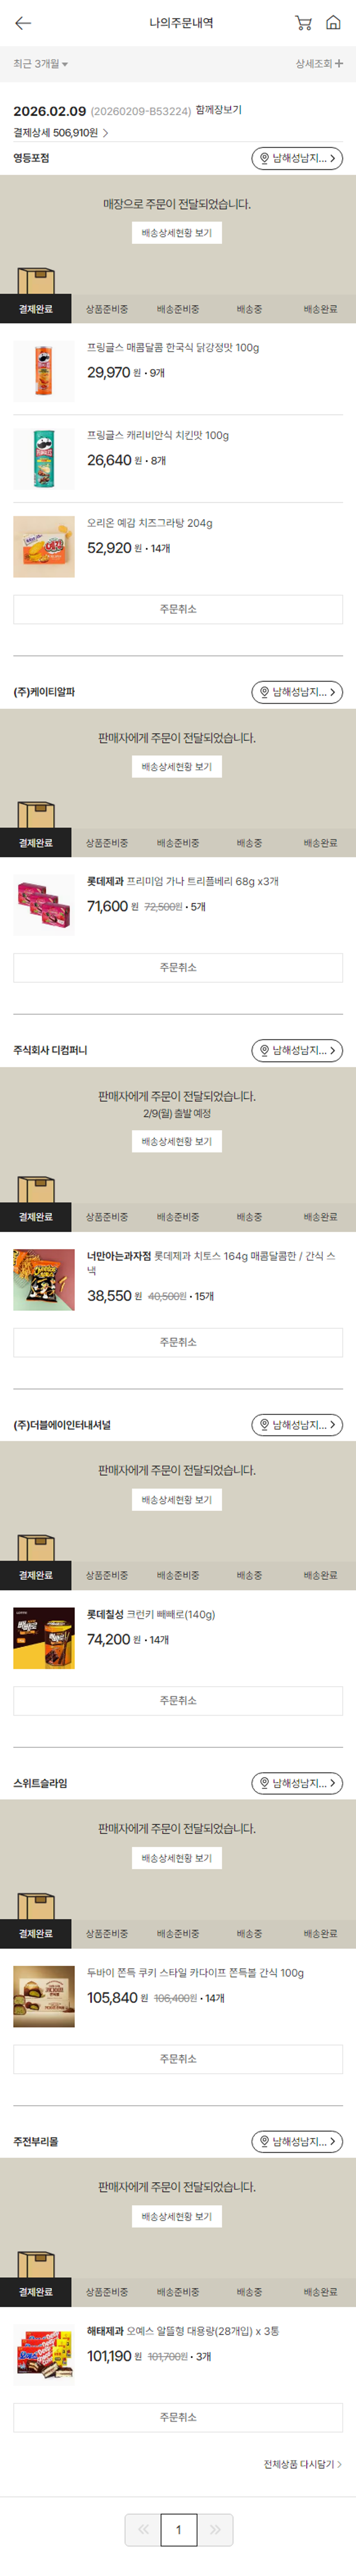Screen dimensions: 356x2576
Task: Open the shopping cart icon
Action: tap(303, 23)
